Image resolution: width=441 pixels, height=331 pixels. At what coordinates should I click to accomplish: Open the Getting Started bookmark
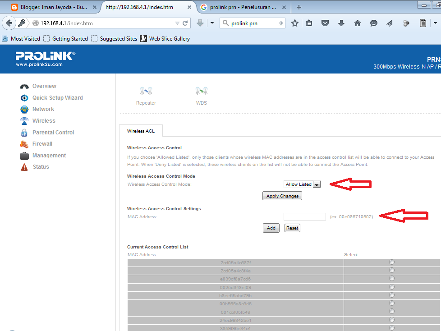click(x=66, y=38)
